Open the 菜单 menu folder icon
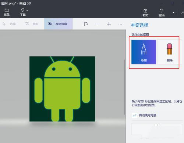 7,12
